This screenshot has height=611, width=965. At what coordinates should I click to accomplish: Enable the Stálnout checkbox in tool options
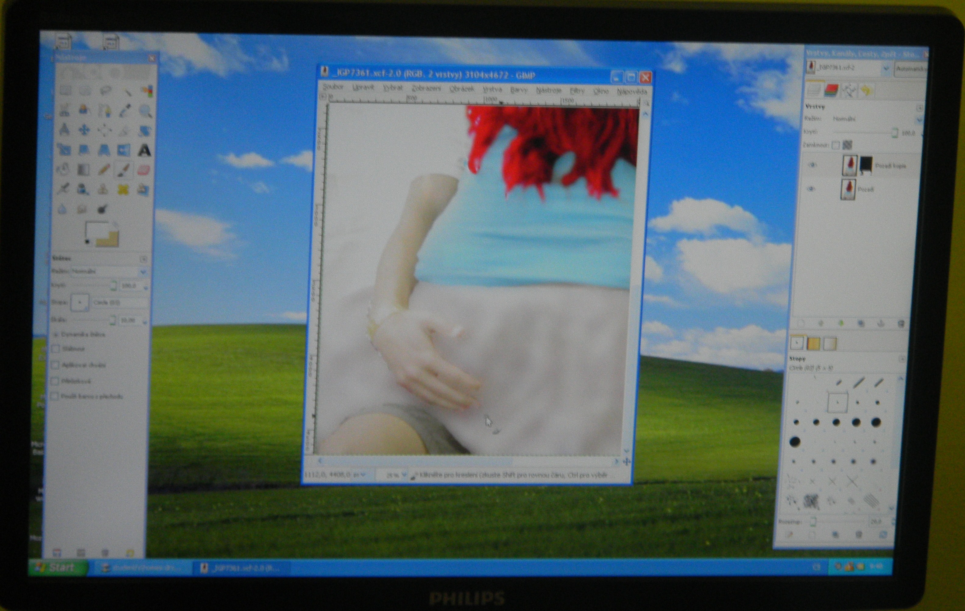(56, 349)
